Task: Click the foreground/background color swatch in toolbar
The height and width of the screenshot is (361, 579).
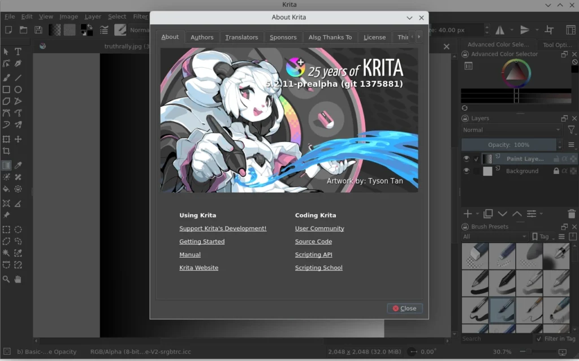Action: click(87, 30)
